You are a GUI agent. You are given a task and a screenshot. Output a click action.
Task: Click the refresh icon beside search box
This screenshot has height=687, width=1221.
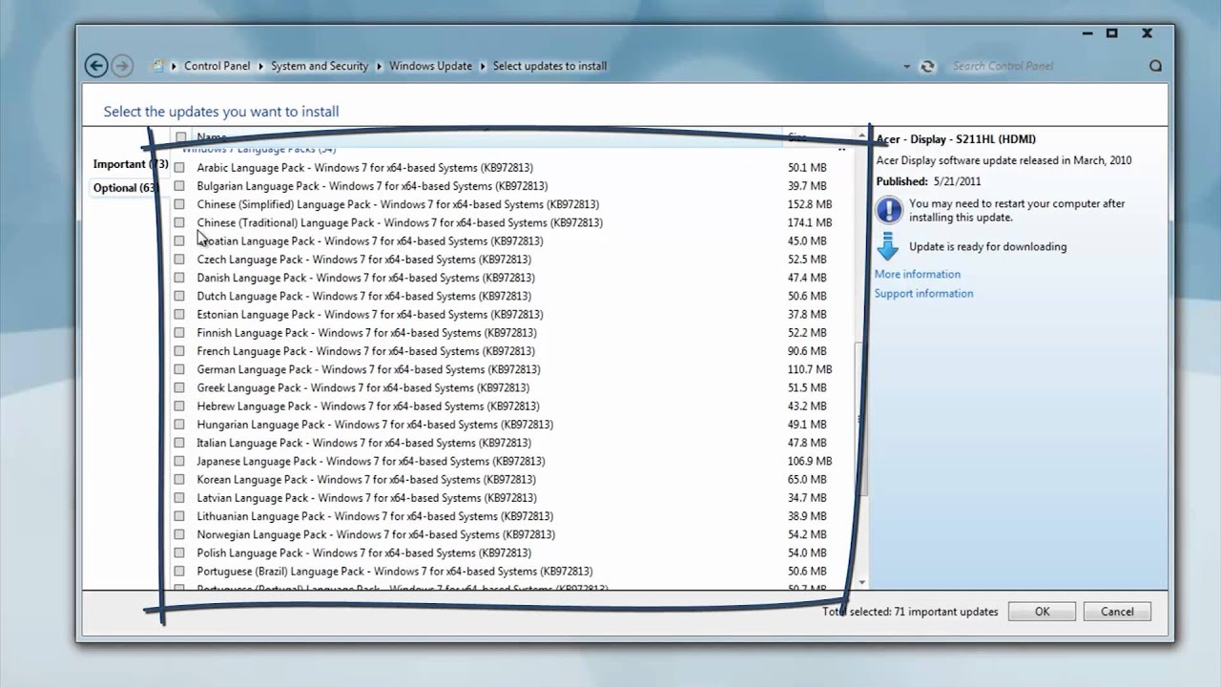pyautogui.click(x=927, y=66)
